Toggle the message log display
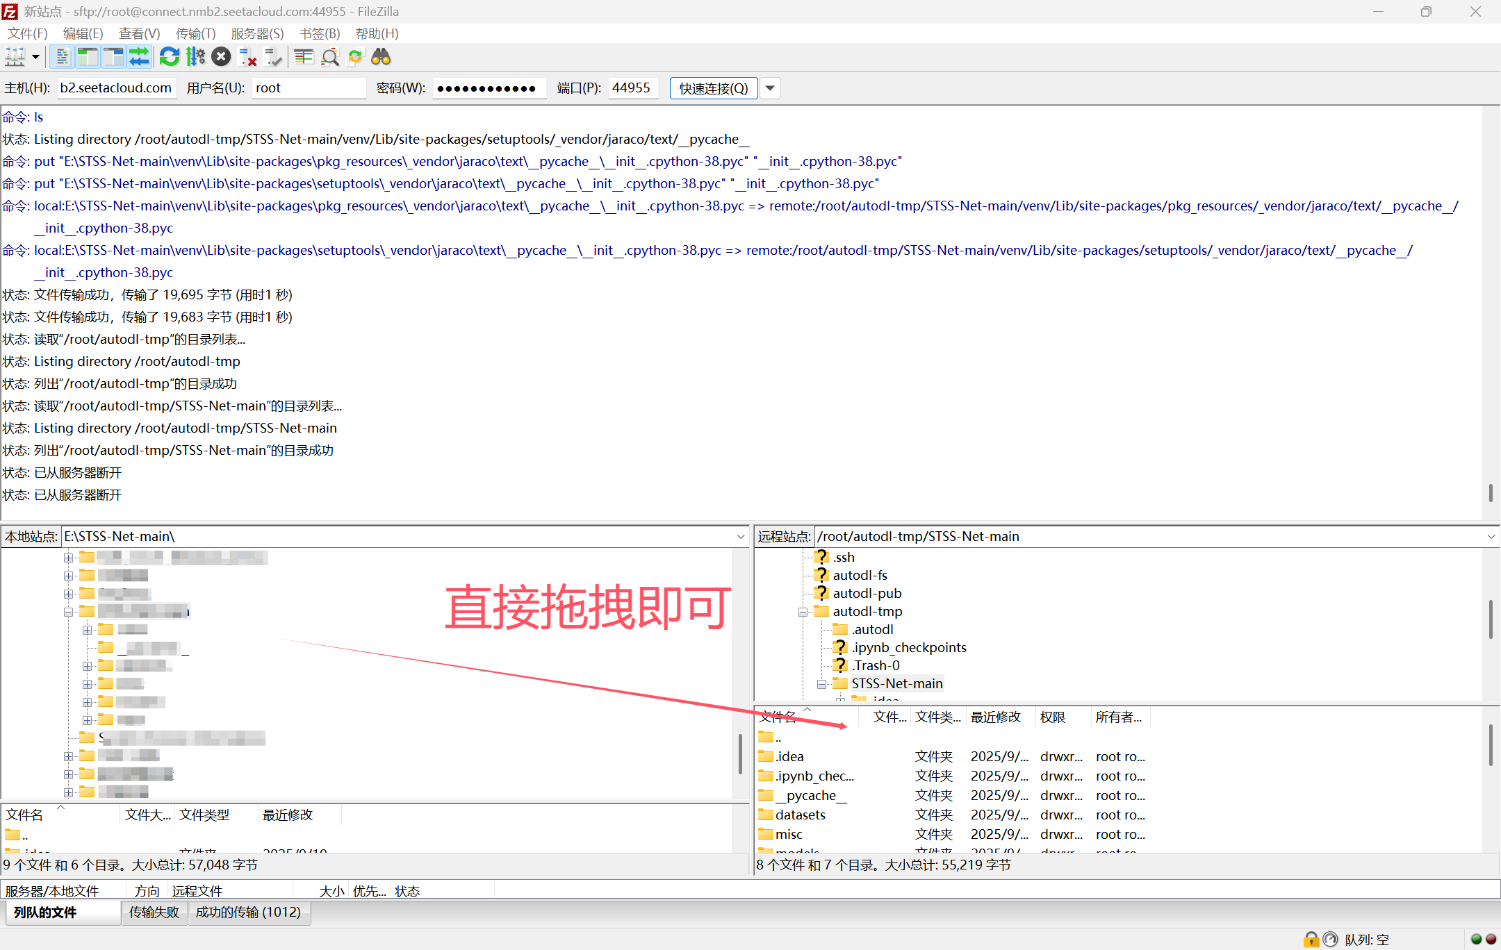 click(x=63, y=57)
